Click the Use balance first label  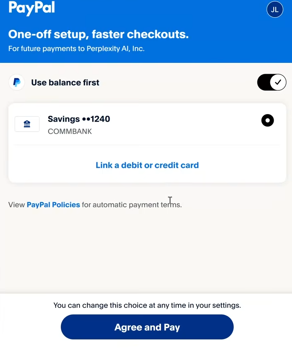(65, 82)
